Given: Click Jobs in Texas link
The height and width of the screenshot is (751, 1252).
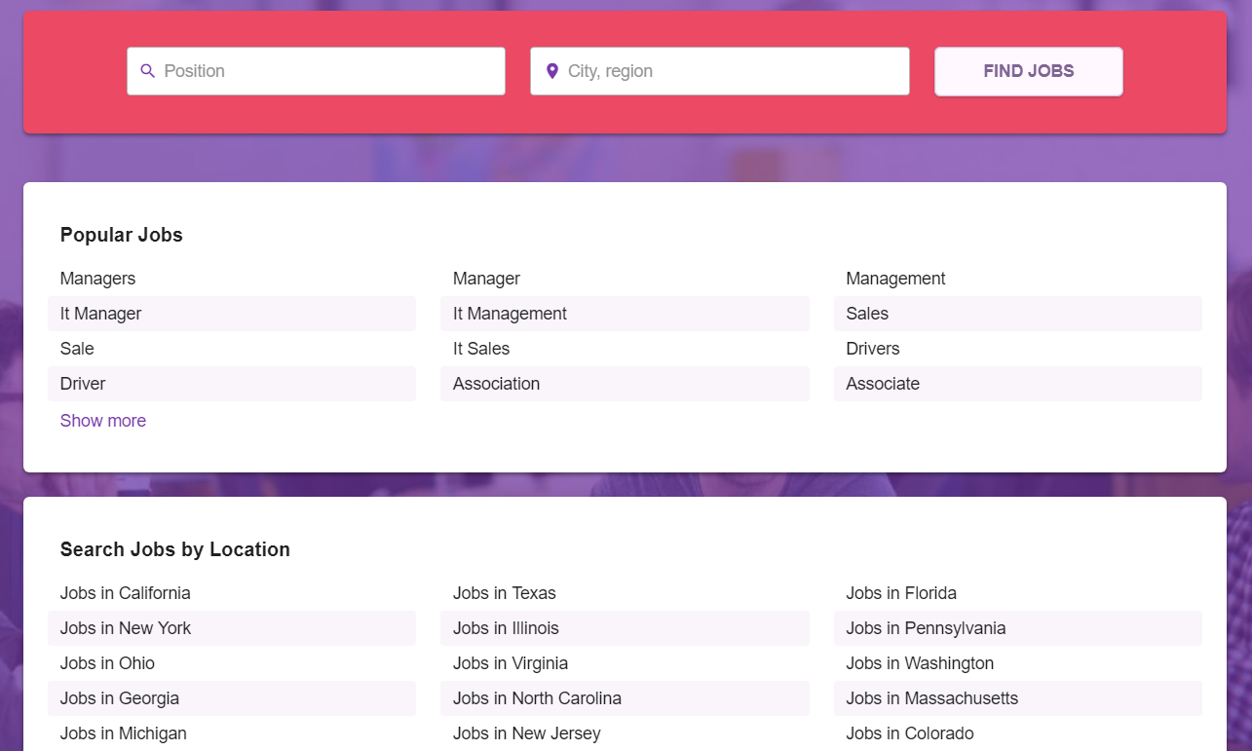Looking at the screenshot, I should [x=504, y=592].
